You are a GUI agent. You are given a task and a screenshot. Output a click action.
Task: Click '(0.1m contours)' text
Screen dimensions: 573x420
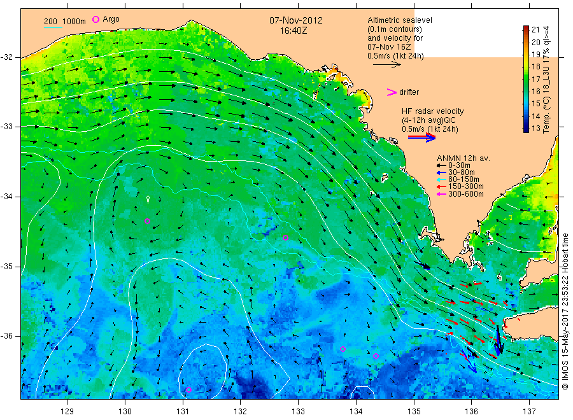point(395,29)
